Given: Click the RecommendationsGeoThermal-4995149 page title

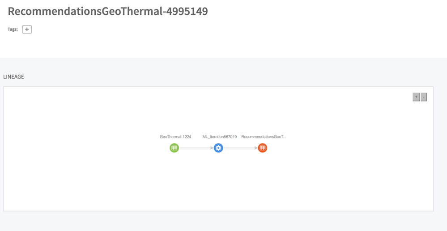Looking at the screenshot, I should (x=108, y=11).
